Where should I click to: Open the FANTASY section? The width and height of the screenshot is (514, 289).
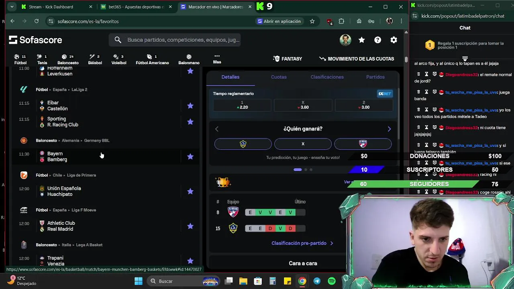288,59
